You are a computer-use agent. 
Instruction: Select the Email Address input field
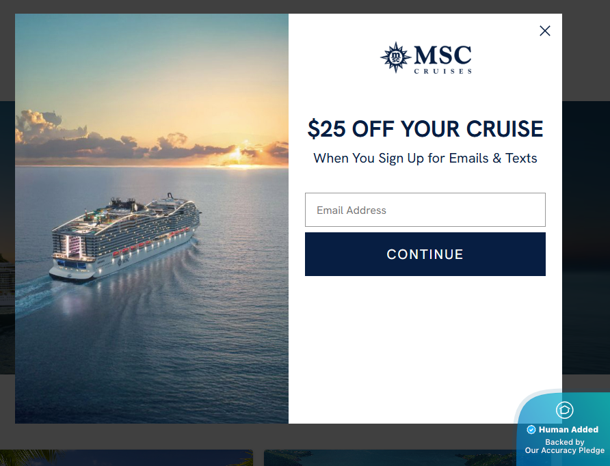point(425,209)
